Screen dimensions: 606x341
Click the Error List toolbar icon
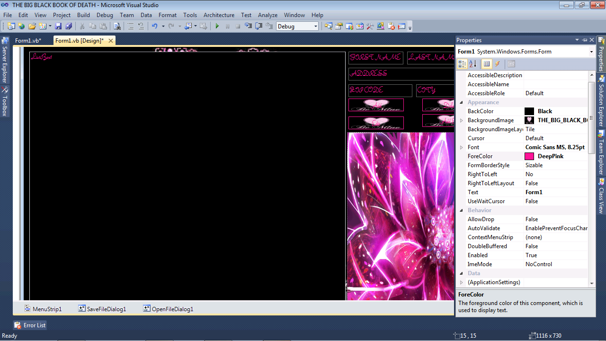pos(391,27)
